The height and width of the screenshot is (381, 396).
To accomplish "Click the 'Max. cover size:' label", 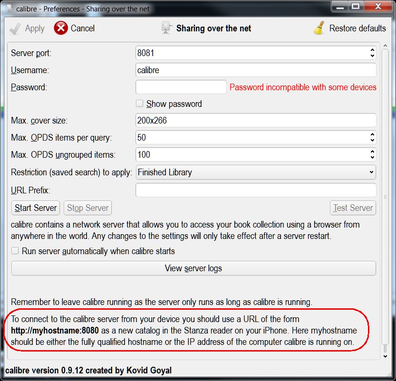I will 39,121.
